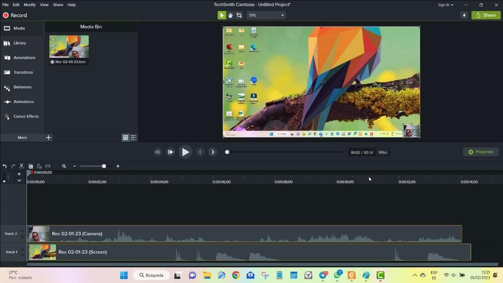Click the timeline zoom slider handle
This screenshot has height=283, width=503.
tap(104, 166)
